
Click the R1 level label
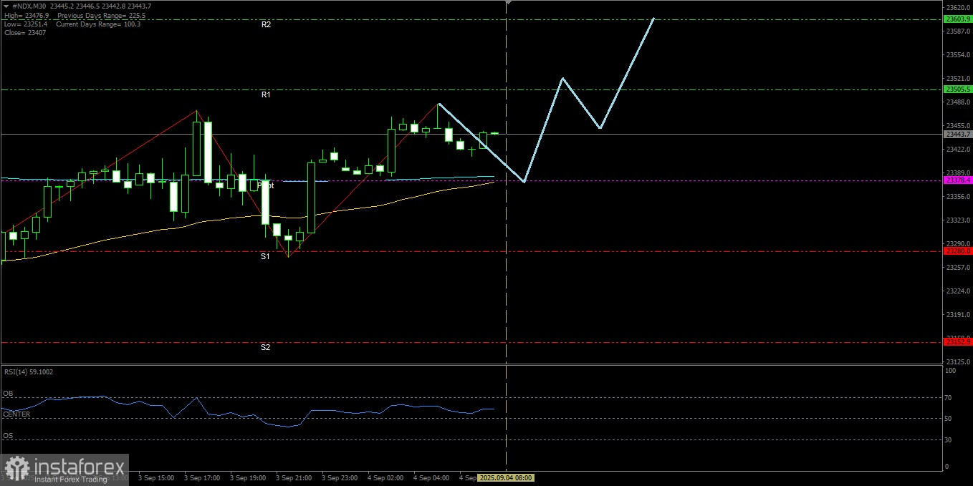(266, 94)
